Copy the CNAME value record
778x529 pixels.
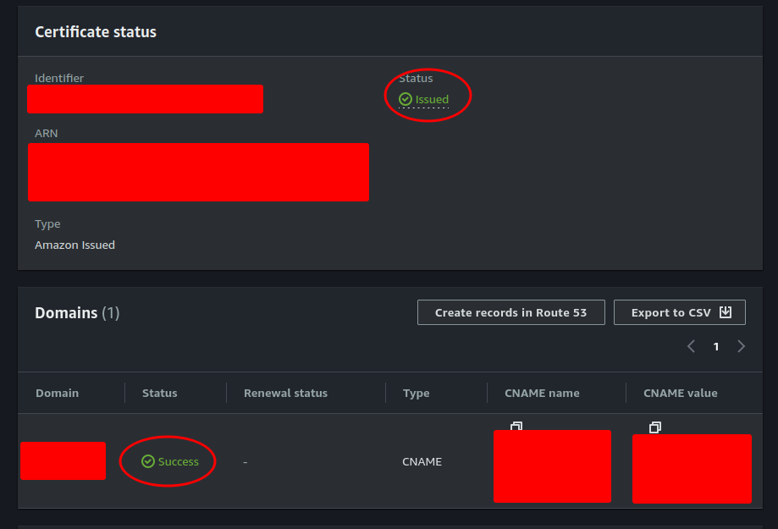(x=654, y=427)
